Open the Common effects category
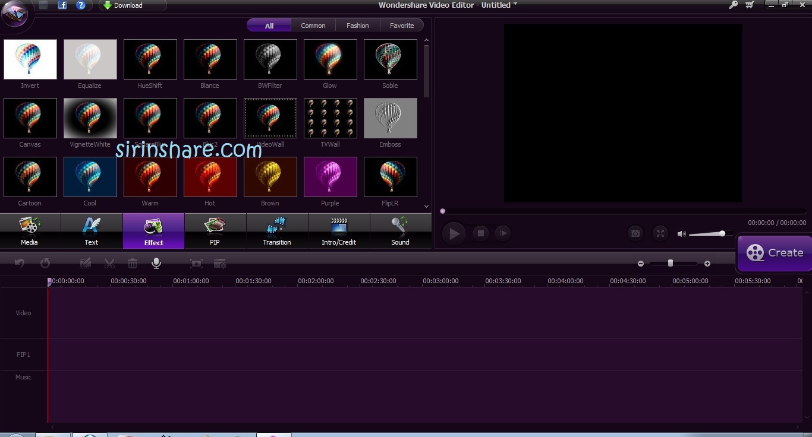This screenshot has width=812, height=437. (313, 25)
